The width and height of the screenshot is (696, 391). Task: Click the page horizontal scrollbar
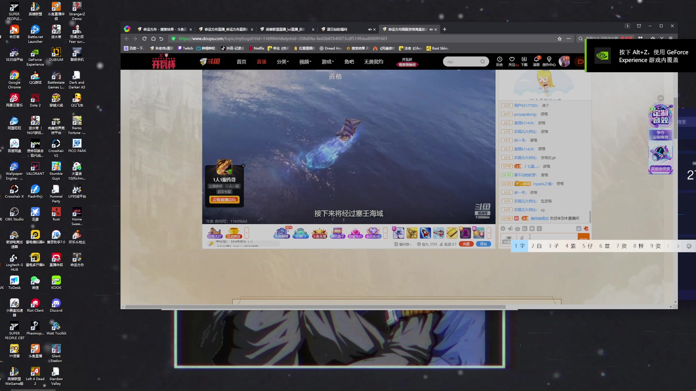pyautogui.click(x=315, y=307)
